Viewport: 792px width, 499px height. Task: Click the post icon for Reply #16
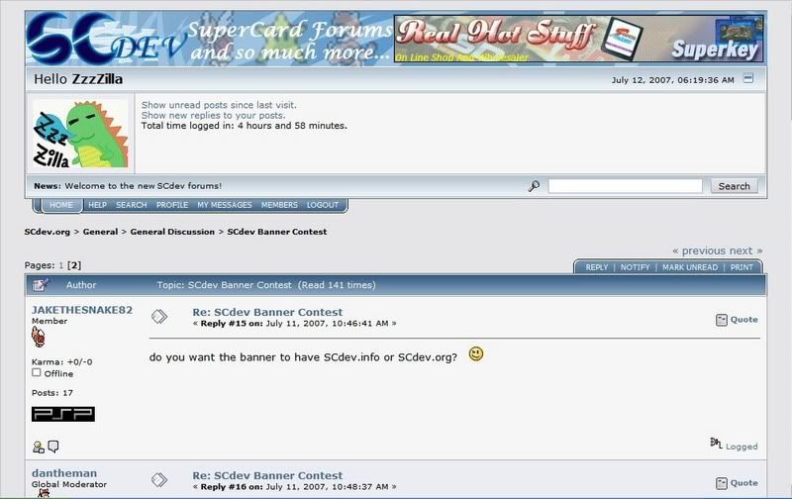(159, 480)
